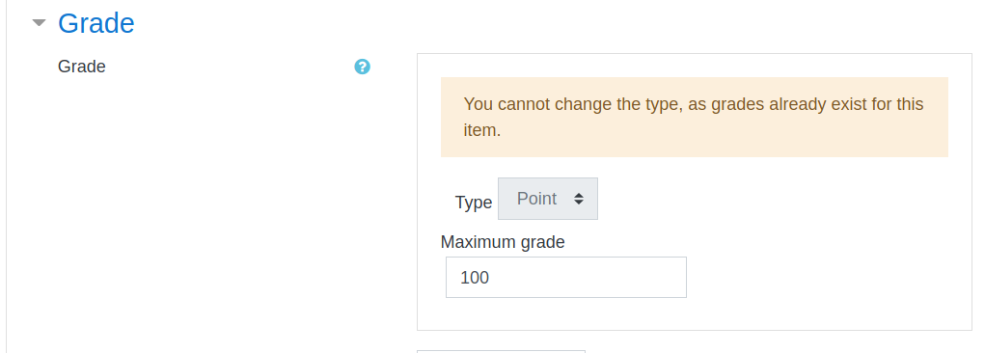Click the gray disclosure arrow before Grade heading
The image size is (985, 353).
[x=39, y=22]
